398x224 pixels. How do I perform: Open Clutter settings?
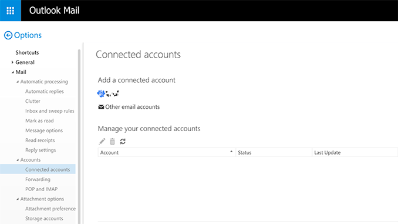click(33, 101)
